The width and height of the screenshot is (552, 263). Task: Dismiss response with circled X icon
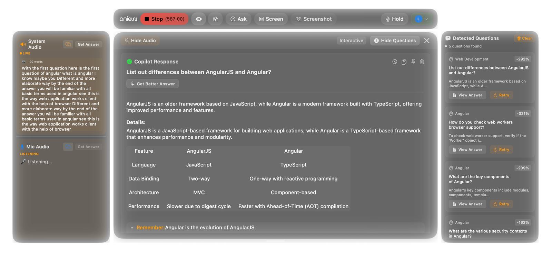pyautogui.click(x=395, y=62)
